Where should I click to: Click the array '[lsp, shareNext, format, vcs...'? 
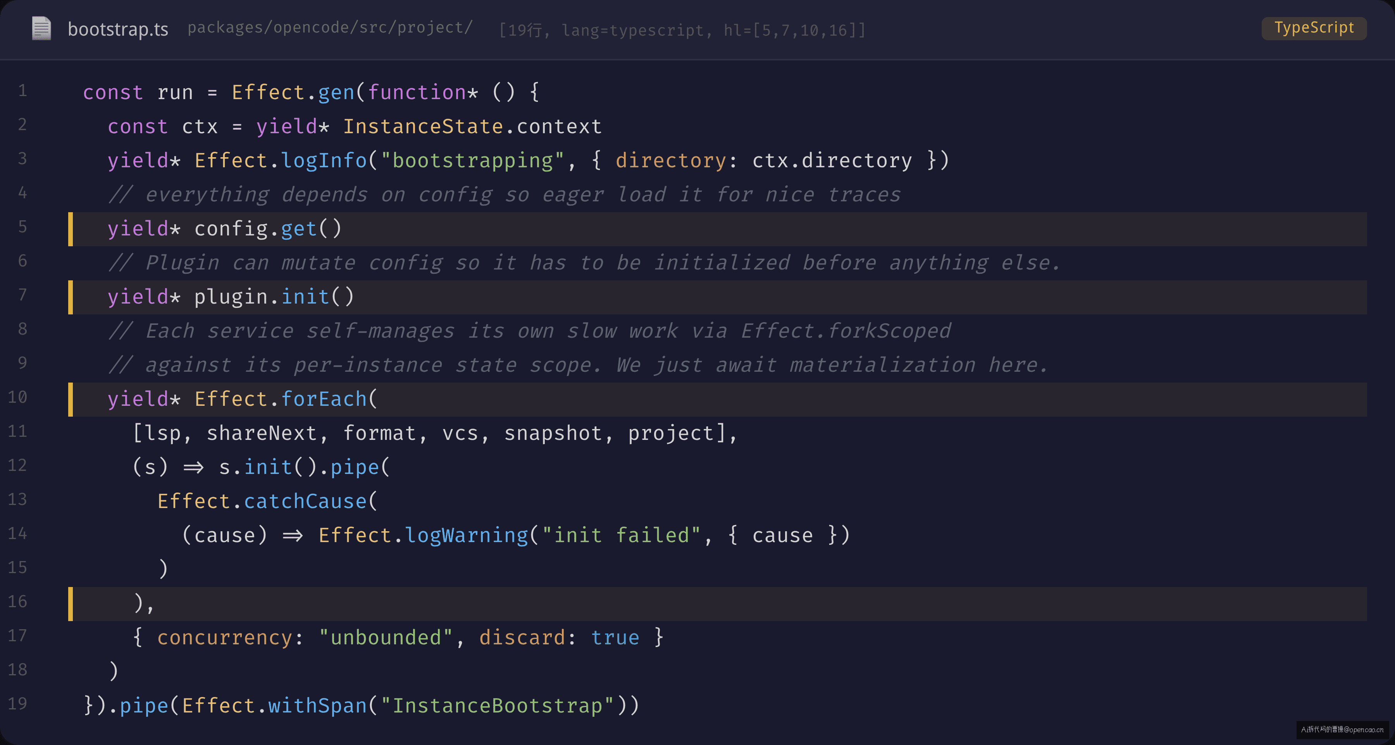pos(435,433)
